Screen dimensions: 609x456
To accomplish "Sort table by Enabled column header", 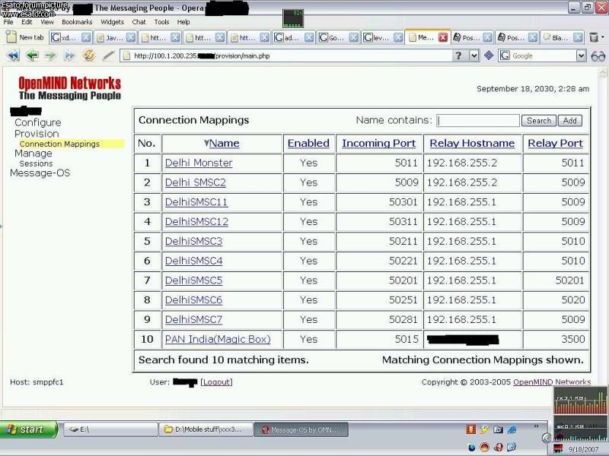I will pos(308,144).
